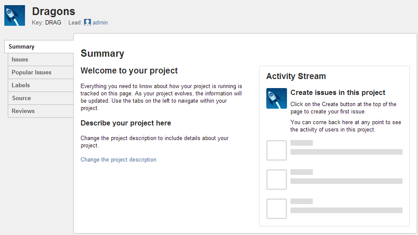Click the Describe your project here heading
Image resolution: width=418 pixels, height=235 pixels.
(x=125, y=123)
